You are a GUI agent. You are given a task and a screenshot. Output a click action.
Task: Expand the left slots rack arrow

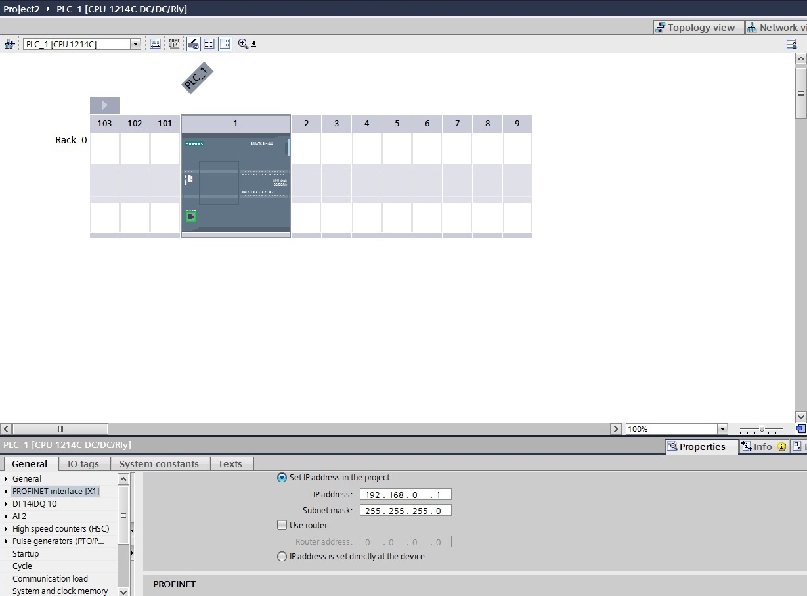104,105
